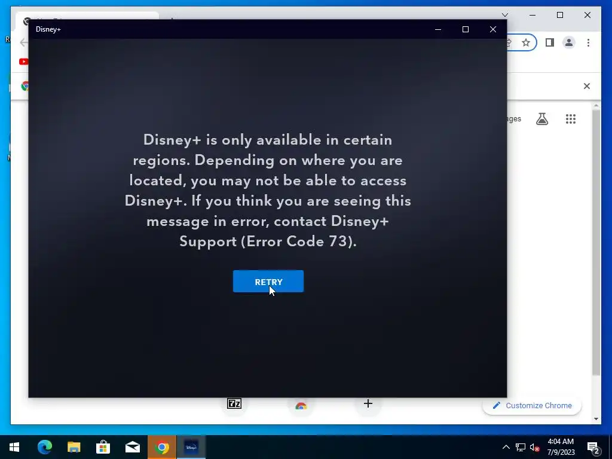Click the Disney+ title bar text
Screen dimensions: 612x459
coord(48,29)
